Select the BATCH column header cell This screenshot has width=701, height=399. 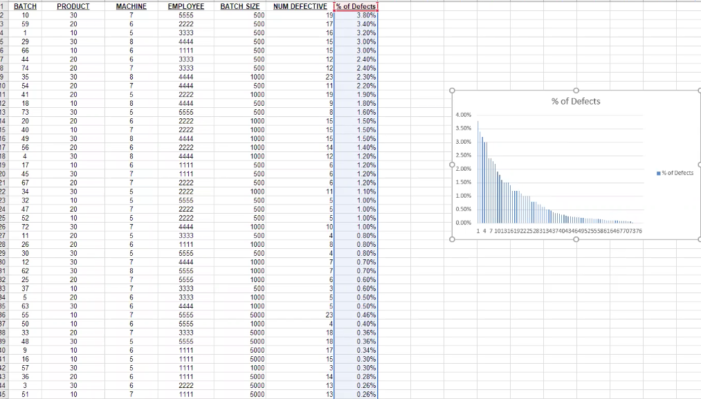pos(25,6)
